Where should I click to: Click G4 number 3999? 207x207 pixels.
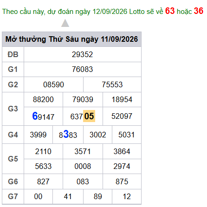point(38,135)
